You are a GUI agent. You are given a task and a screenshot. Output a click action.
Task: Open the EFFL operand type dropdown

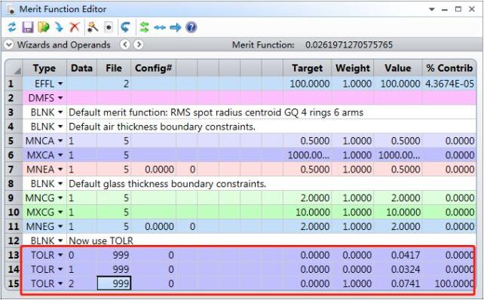pos(60,84)
